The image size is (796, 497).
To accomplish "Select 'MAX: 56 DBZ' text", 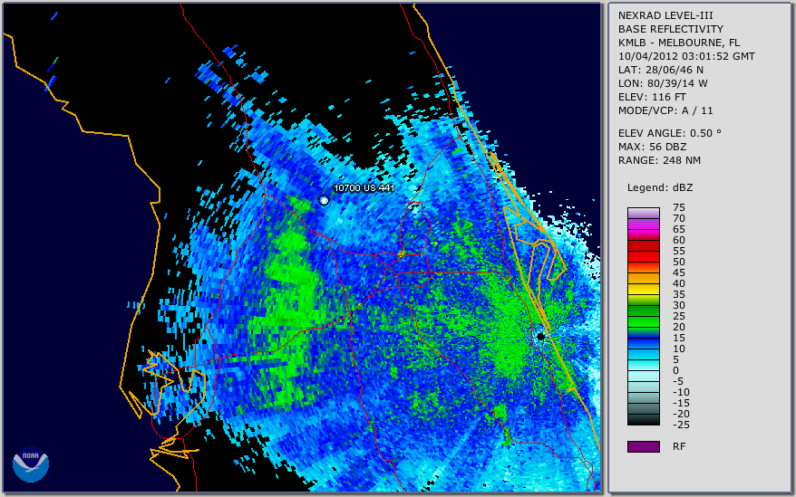I will click(653, 147).
